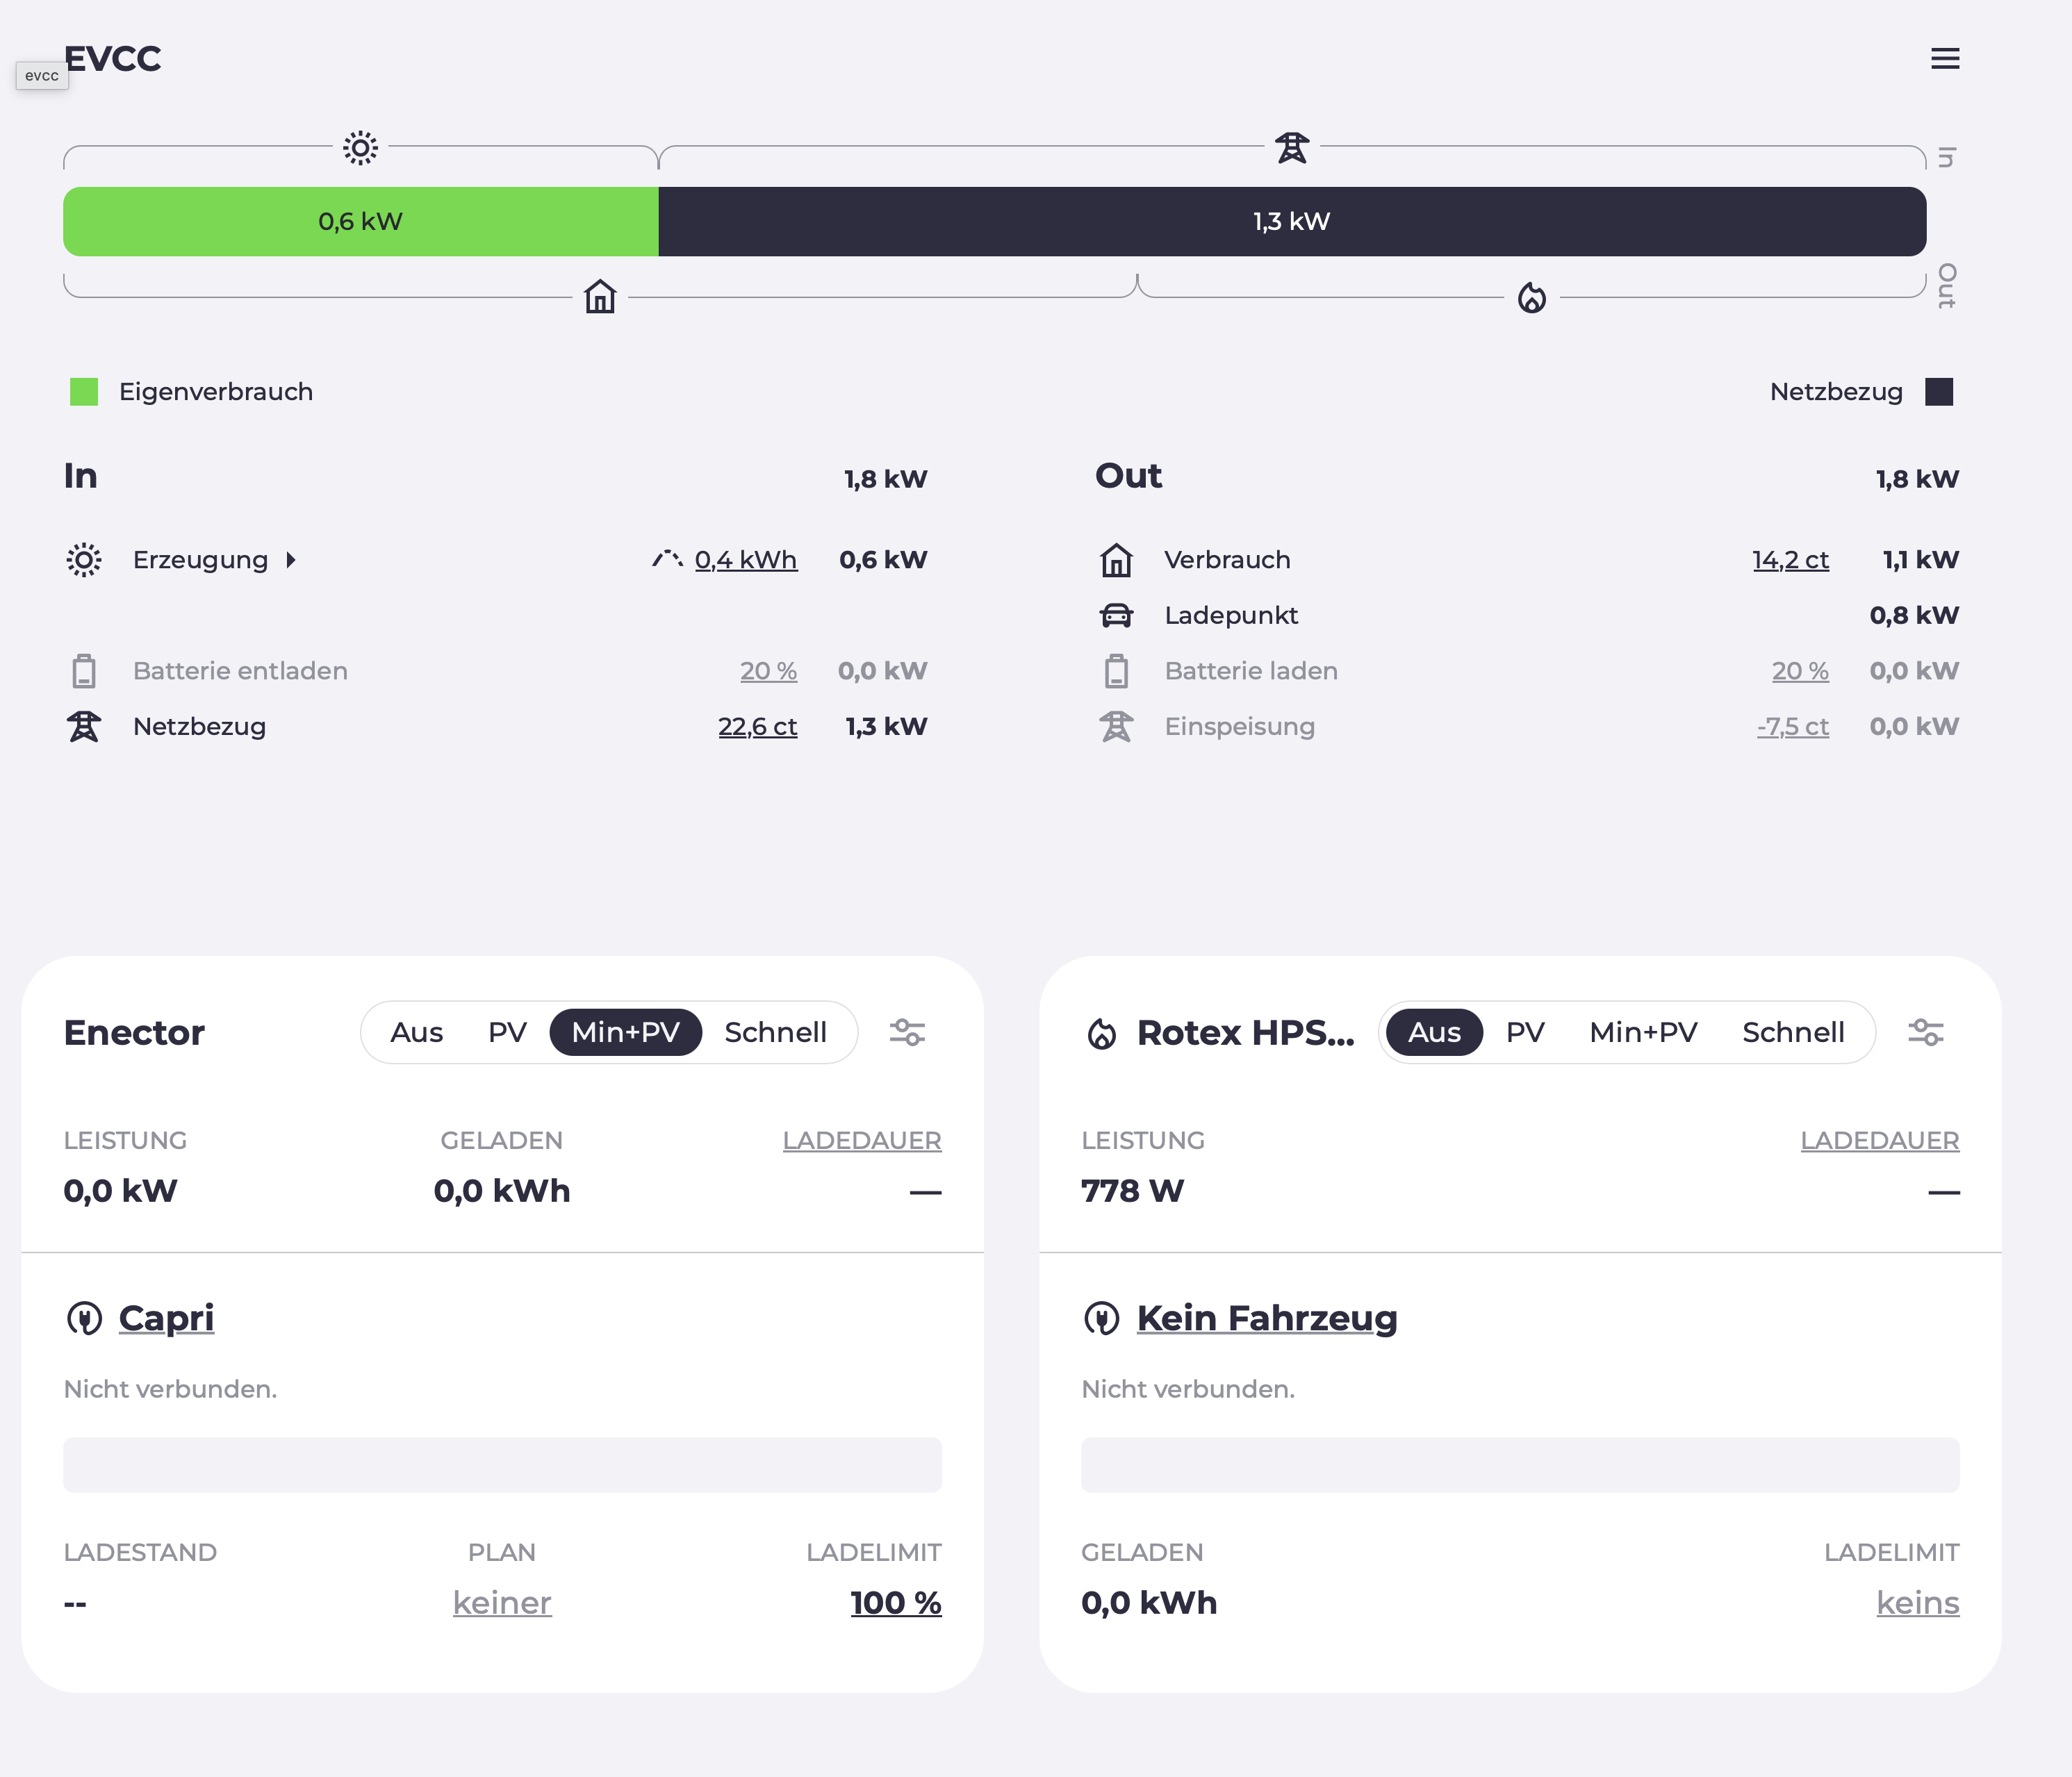The height and width of the screenshot is (1777, 2072).
Task: Click the car icon next to Ladepunkt
Action: point(1116,615)
